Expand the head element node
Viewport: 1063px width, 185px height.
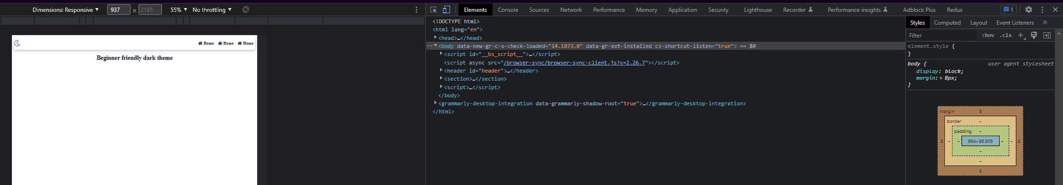coord(435,37)
